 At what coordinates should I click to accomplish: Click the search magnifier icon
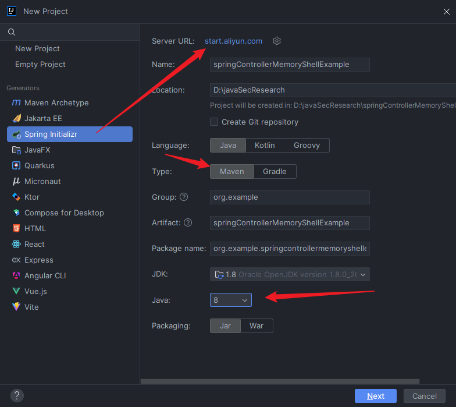[x=12, y=32]
